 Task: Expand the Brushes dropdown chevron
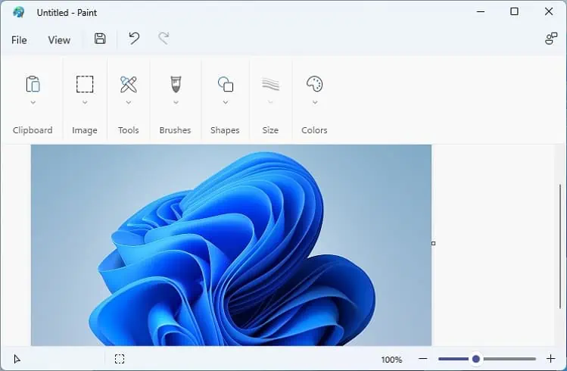[176, 103]
